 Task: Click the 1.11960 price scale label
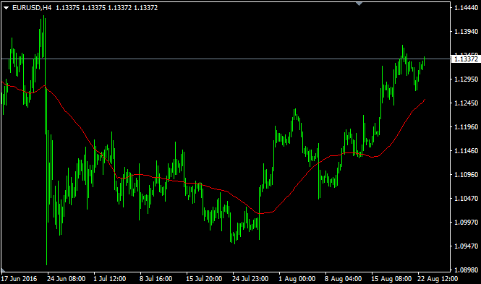click(x=466, y=127)
